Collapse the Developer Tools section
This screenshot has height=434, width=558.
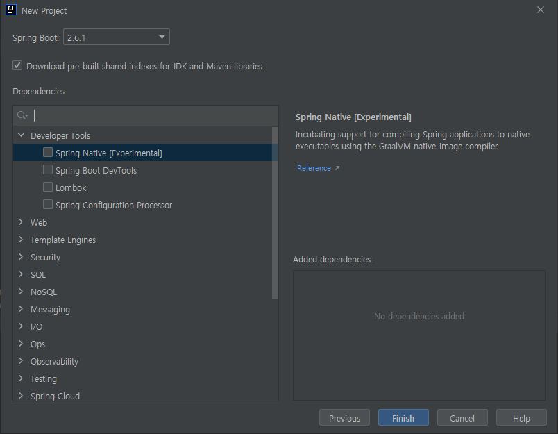click(x=21, y=135)
